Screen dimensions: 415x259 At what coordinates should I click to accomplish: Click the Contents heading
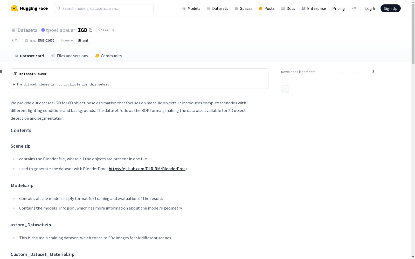[21, 130]
